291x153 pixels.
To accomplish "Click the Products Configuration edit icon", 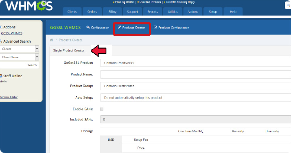I will [155, 27].
